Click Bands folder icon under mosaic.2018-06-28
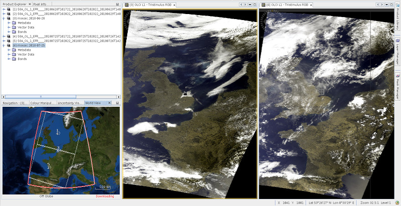Image resolution: width=401 pixels, height=206 pixels. 14,32
